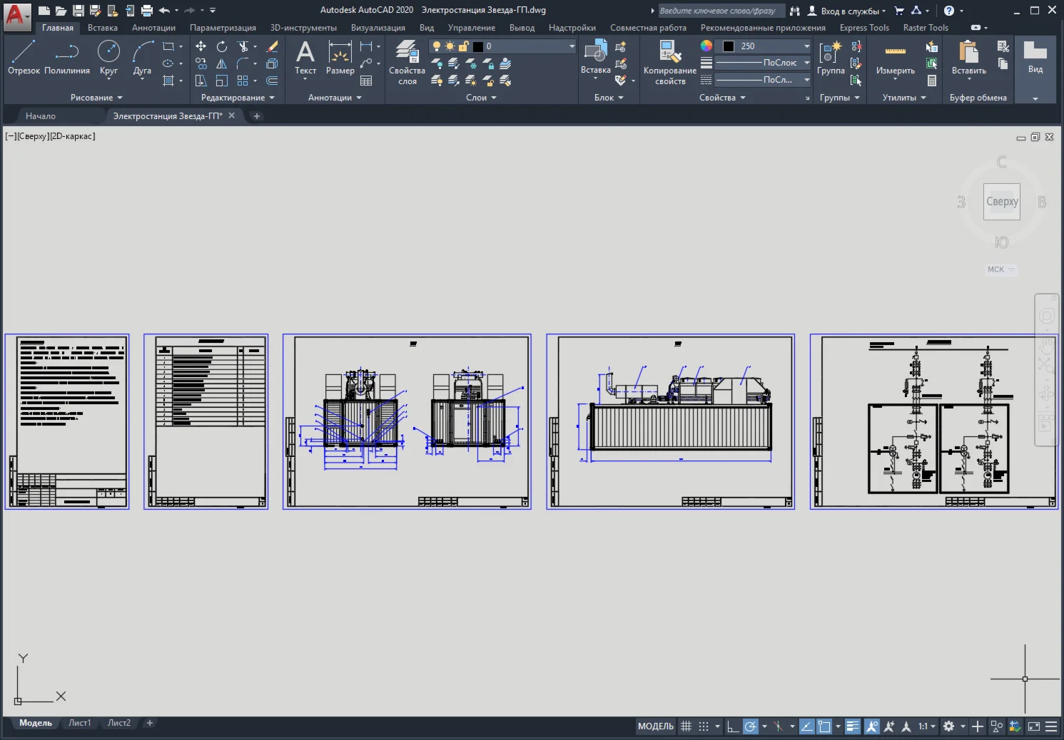The image size is (1064, 740).
Task: Expand the Аннотации panel
Action: pyautogui.click(x=335, y=98)
